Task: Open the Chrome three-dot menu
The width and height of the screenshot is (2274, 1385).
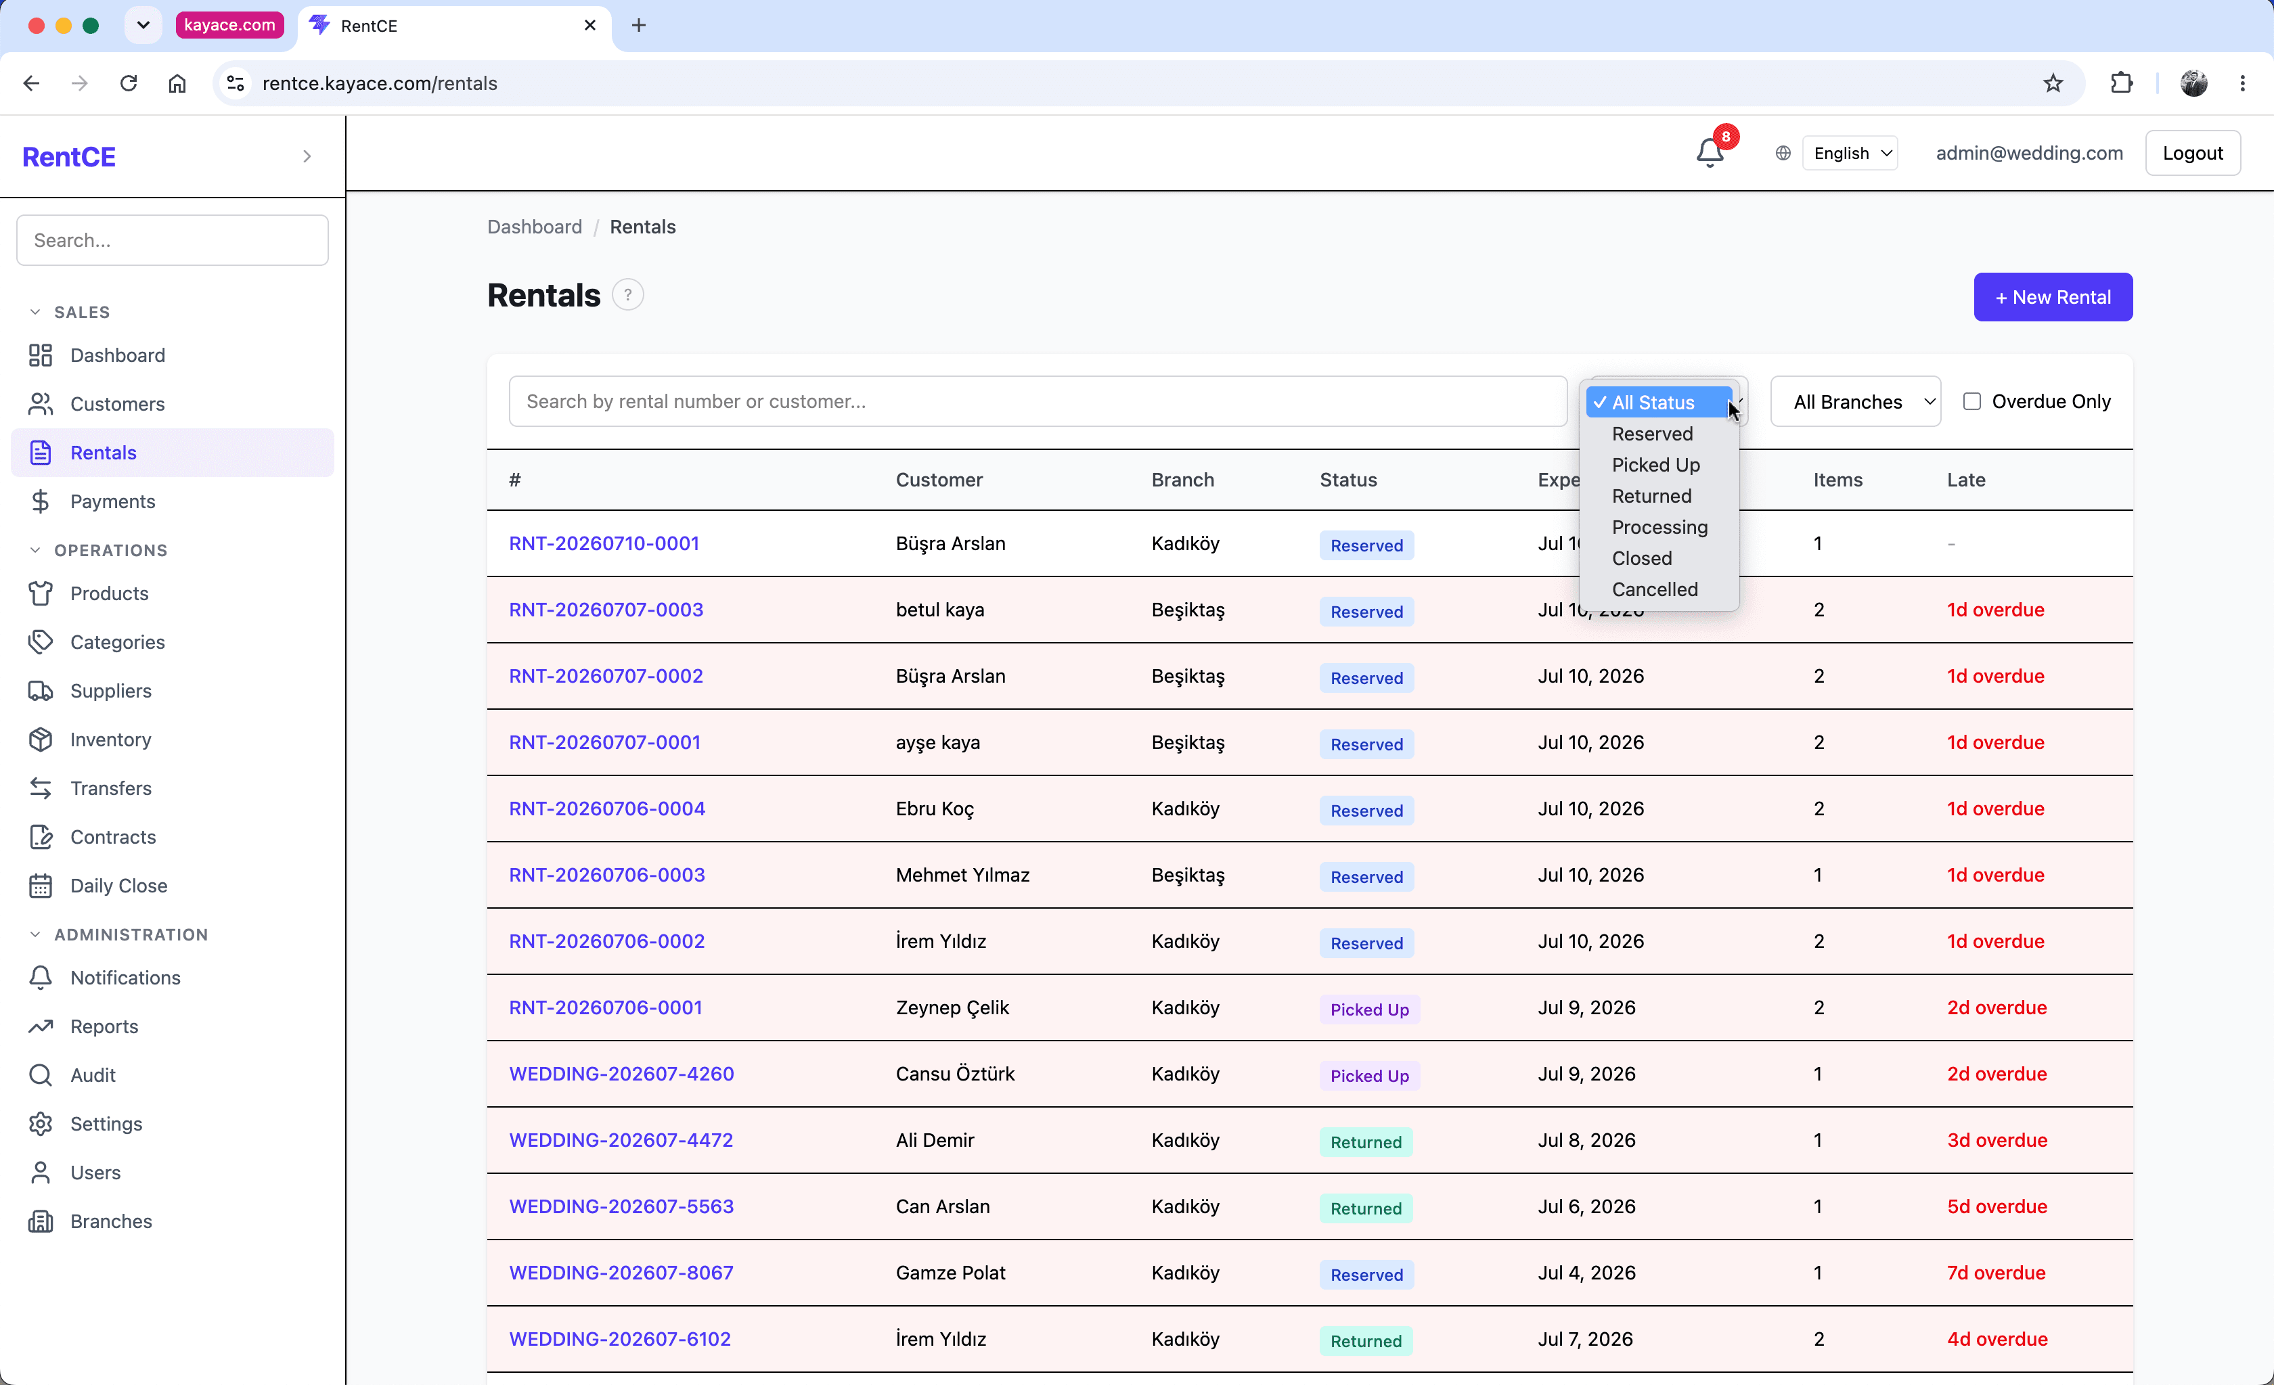Action: click(x=2243, y=83)
